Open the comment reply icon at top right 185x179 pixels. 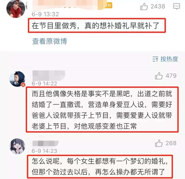pyautogui.click(x=177, y=6)
